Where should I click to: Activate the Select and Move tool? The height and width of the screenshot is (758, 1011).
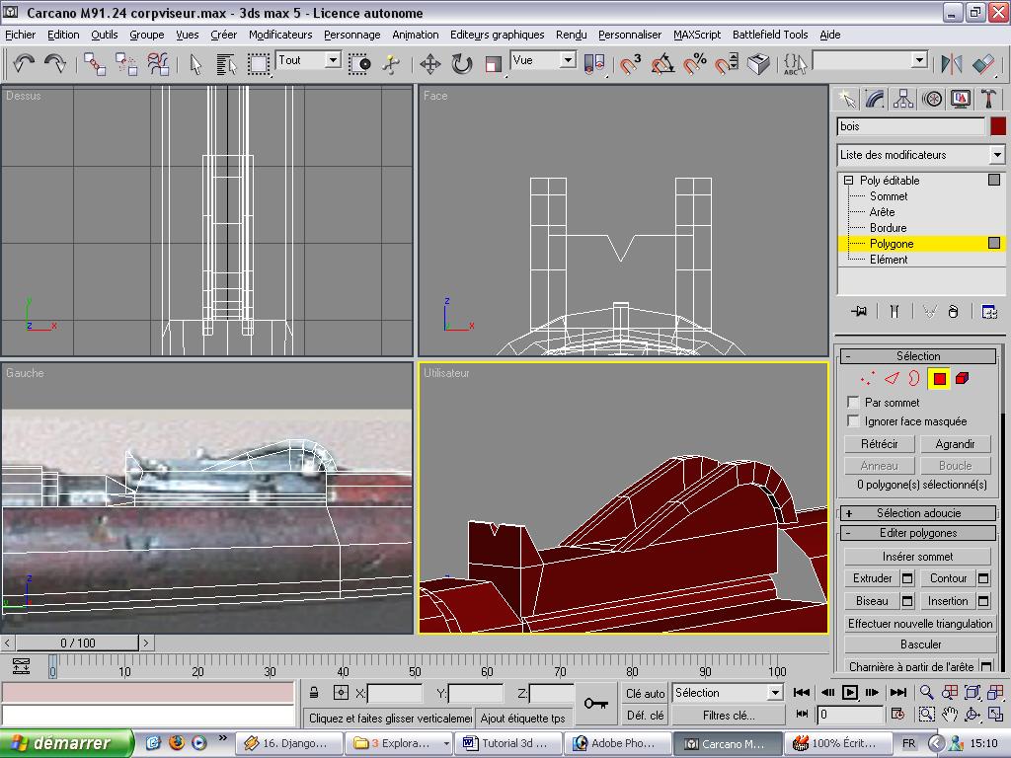(430, 64)
